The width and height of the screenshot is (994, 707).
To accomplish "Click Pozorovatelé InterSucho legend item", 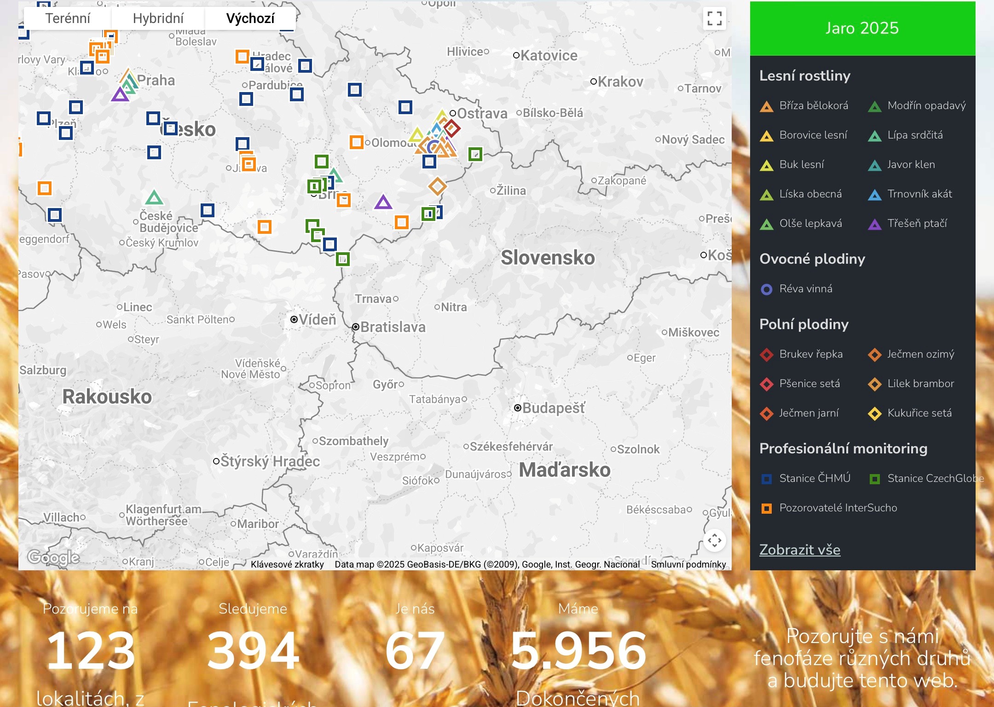I will point(828,508).
